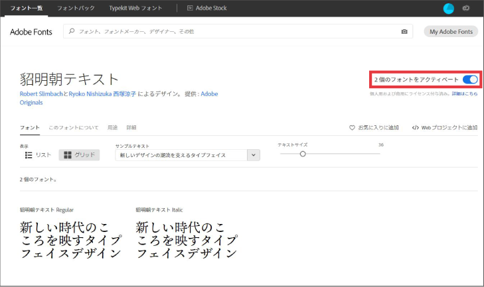Click the Adobe Stock icon
Viewport: 484px width, 287px height.
(x=190, y=8)
